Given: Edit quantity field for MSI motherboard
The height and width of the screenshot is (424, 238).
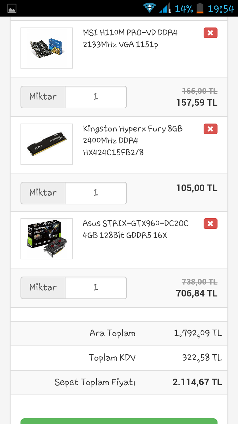Looking at the screenshot, I should [x=96, y=97].
